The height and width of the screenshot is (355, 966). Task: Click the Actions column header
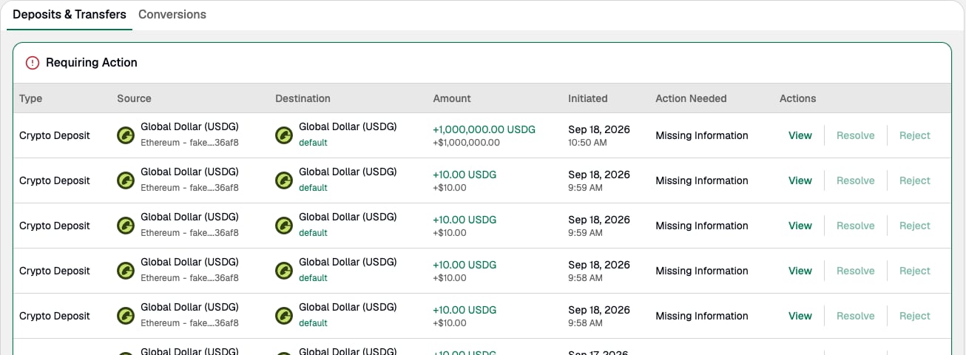click(x=797, y=98)
